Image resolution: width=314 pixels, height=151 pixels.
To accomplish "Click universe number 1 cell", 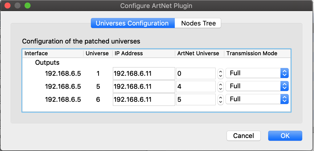I will pos(98,73).
